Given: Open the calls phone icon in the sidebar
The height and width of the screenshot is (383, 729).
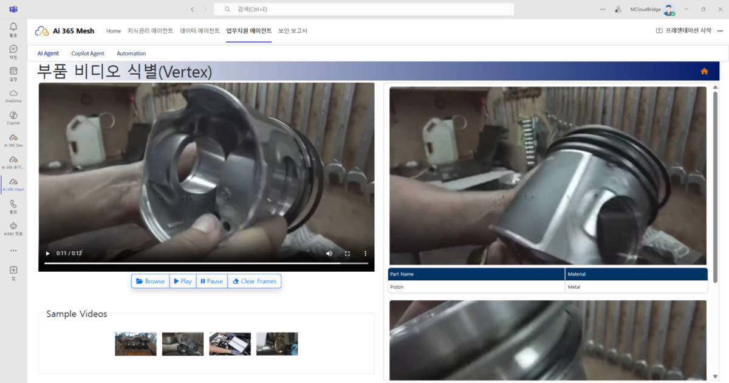Looking at the screenshot, I should tap(13, 205).
